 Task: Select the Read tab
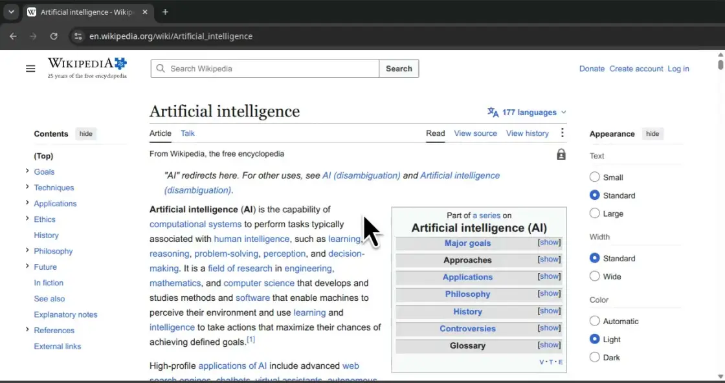(436, 133)
